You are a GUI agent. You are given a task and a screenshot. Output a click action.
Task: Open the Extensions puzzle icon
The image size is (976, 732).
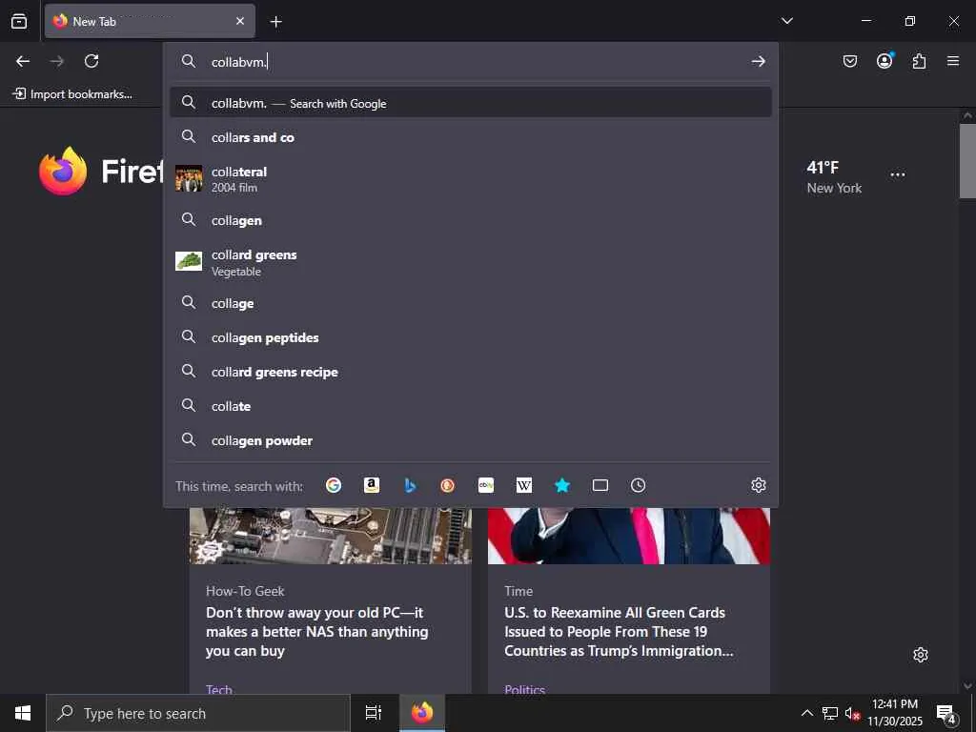(x=919, y=61)
